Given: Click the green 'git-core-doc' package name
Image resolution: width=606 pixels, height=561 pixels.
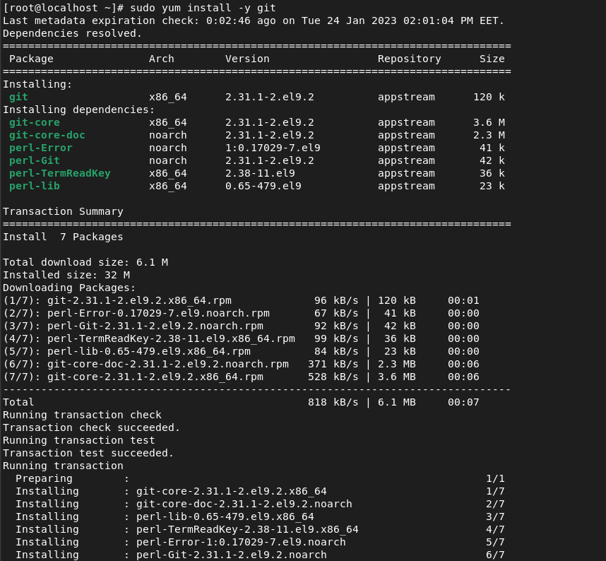Looking at the screenshot, I should (47, 136).
